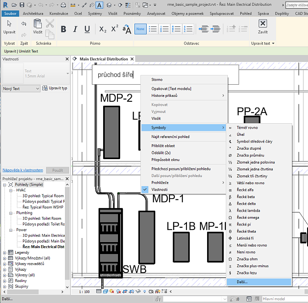This screenshot has height=303, width=308.
Task: Select the 'None' list style button
Action: (x=140, y=29)
